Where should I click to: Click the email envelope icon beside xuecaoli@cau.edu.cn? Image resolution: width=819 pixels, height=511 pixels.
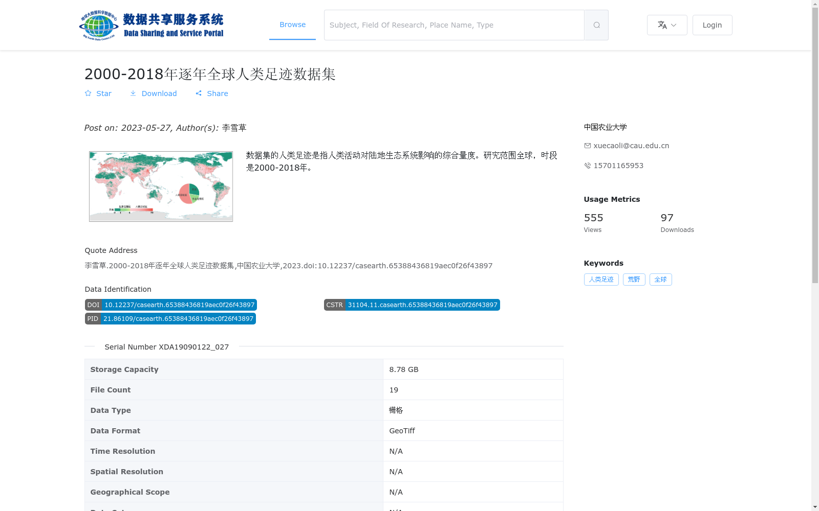(x=587, y=146)
